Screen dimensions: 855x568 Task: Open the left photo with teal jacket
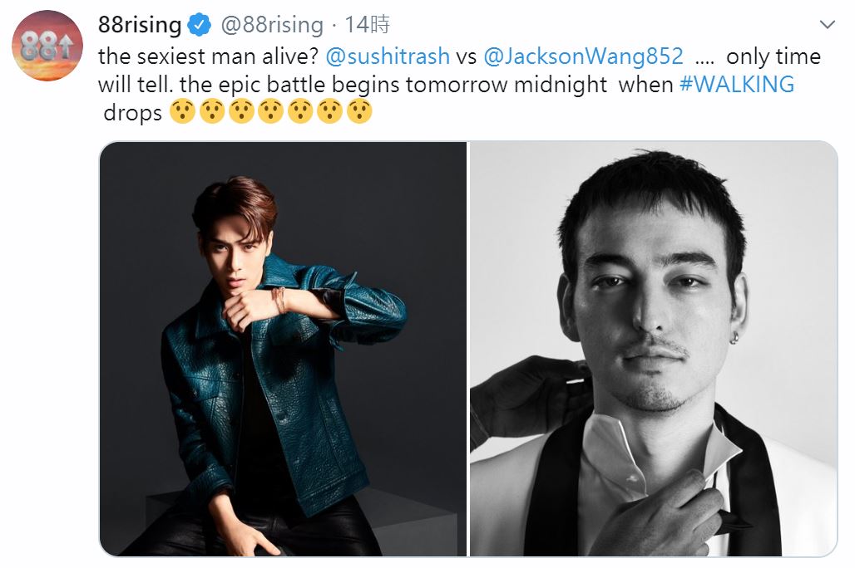pos(283,349)
